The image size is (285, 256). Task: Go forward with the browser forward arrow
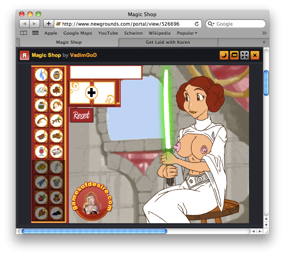(34, 24)
